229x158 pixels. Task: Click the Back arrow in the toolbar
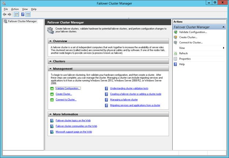(x=4, y=14)
